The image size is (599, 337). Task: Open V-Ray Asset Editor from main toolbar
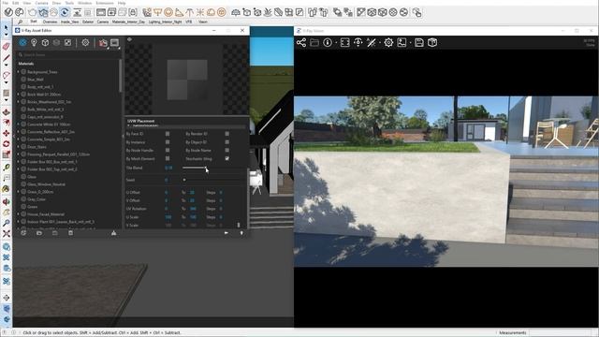8,12
